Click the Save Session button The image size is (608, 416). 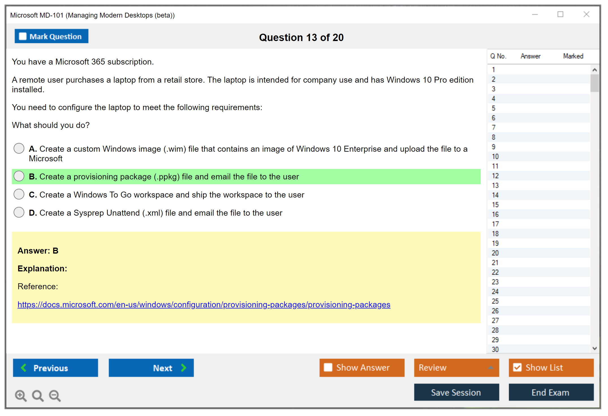click(456, 393)
